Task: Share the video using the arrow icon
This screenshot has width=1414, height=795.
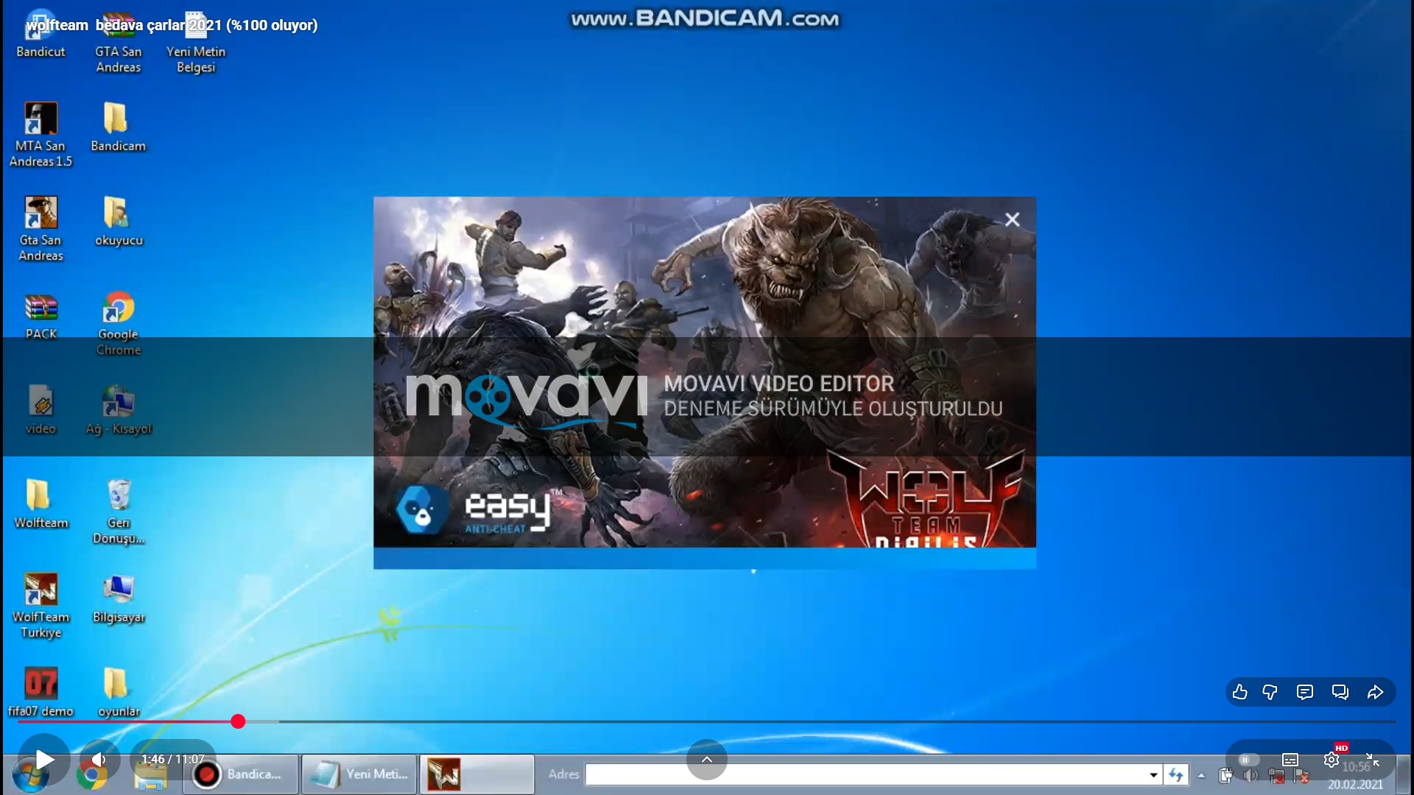Action: [1375, 692]
